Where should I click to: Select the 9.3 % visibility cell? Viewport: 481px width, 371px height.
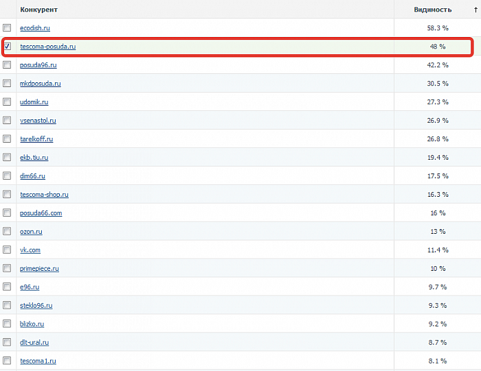(438, 305)
